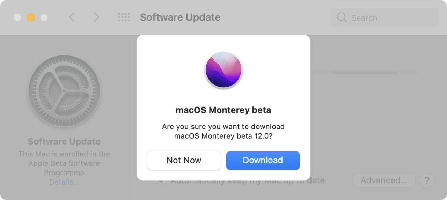447x200 pixels.
Task: Open the Details… link under Beta Programme
Action: [x=64, y=182]
